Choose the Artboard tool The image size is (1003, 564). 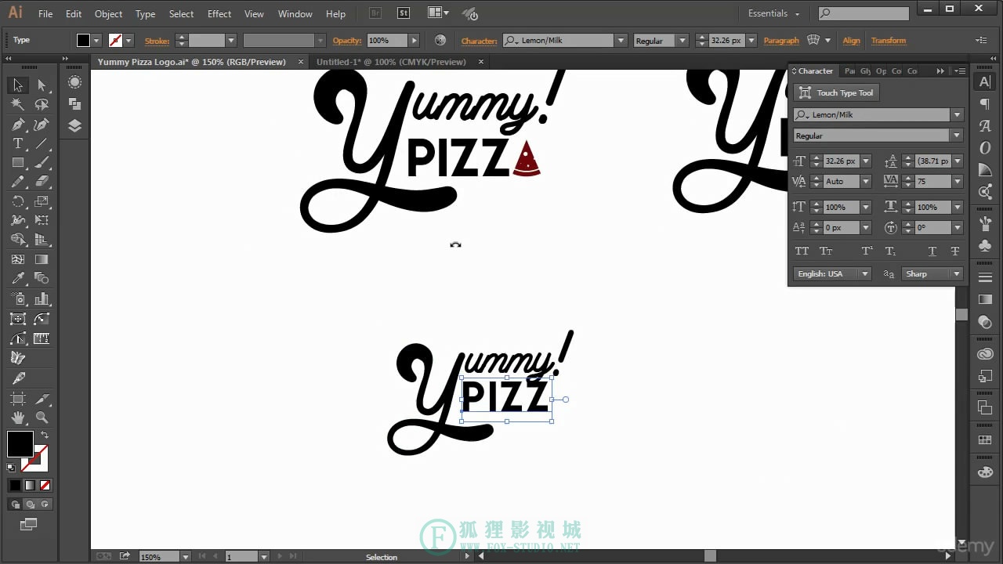[x=18, y=398]
